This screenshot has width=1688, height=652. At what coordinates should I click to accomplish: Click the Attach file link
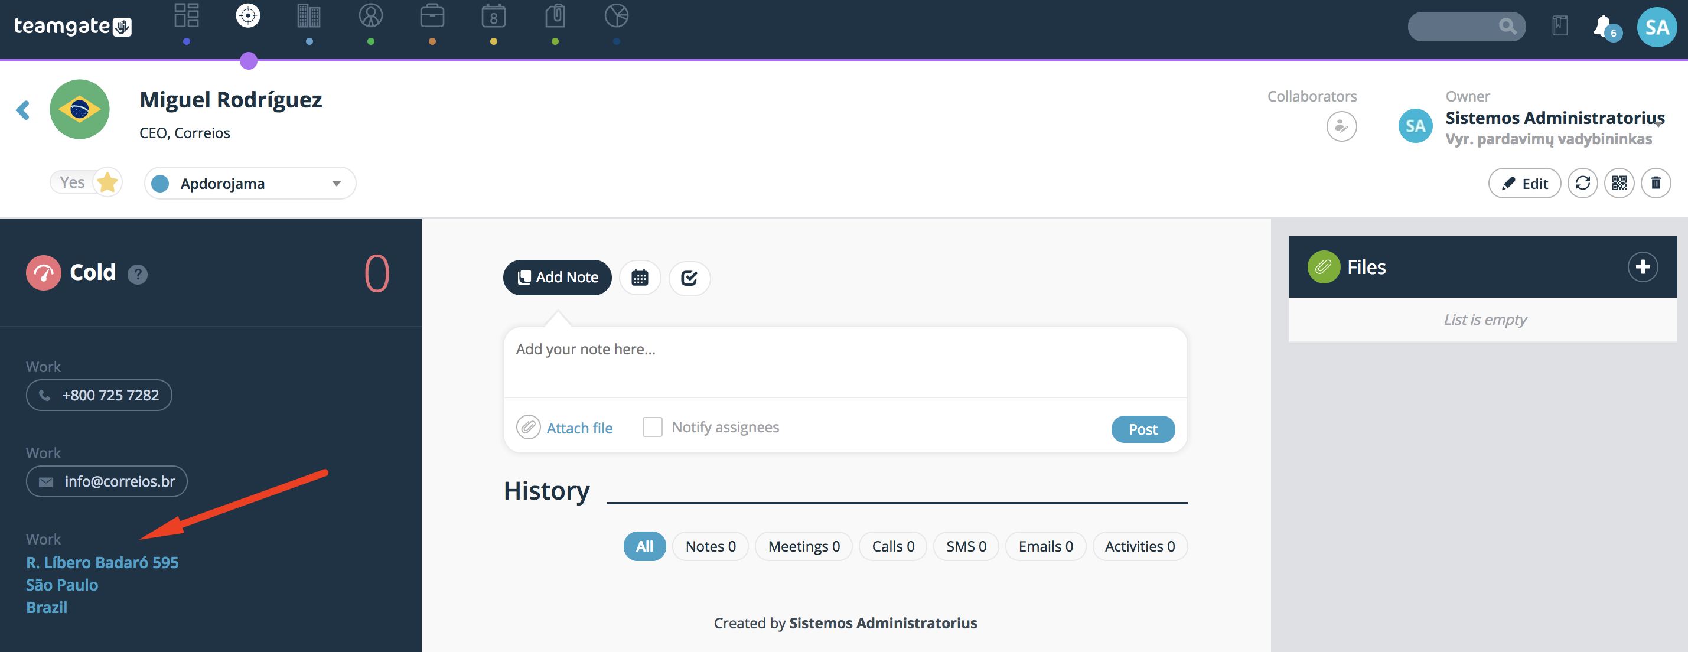(579, 429)
